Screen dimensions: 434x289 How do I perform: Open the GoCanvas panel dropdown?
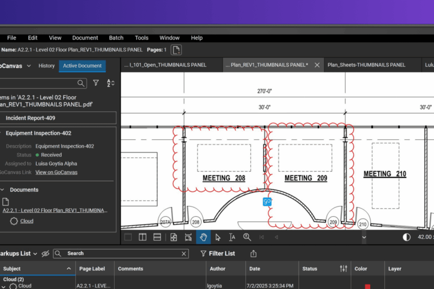click(28, 65)
